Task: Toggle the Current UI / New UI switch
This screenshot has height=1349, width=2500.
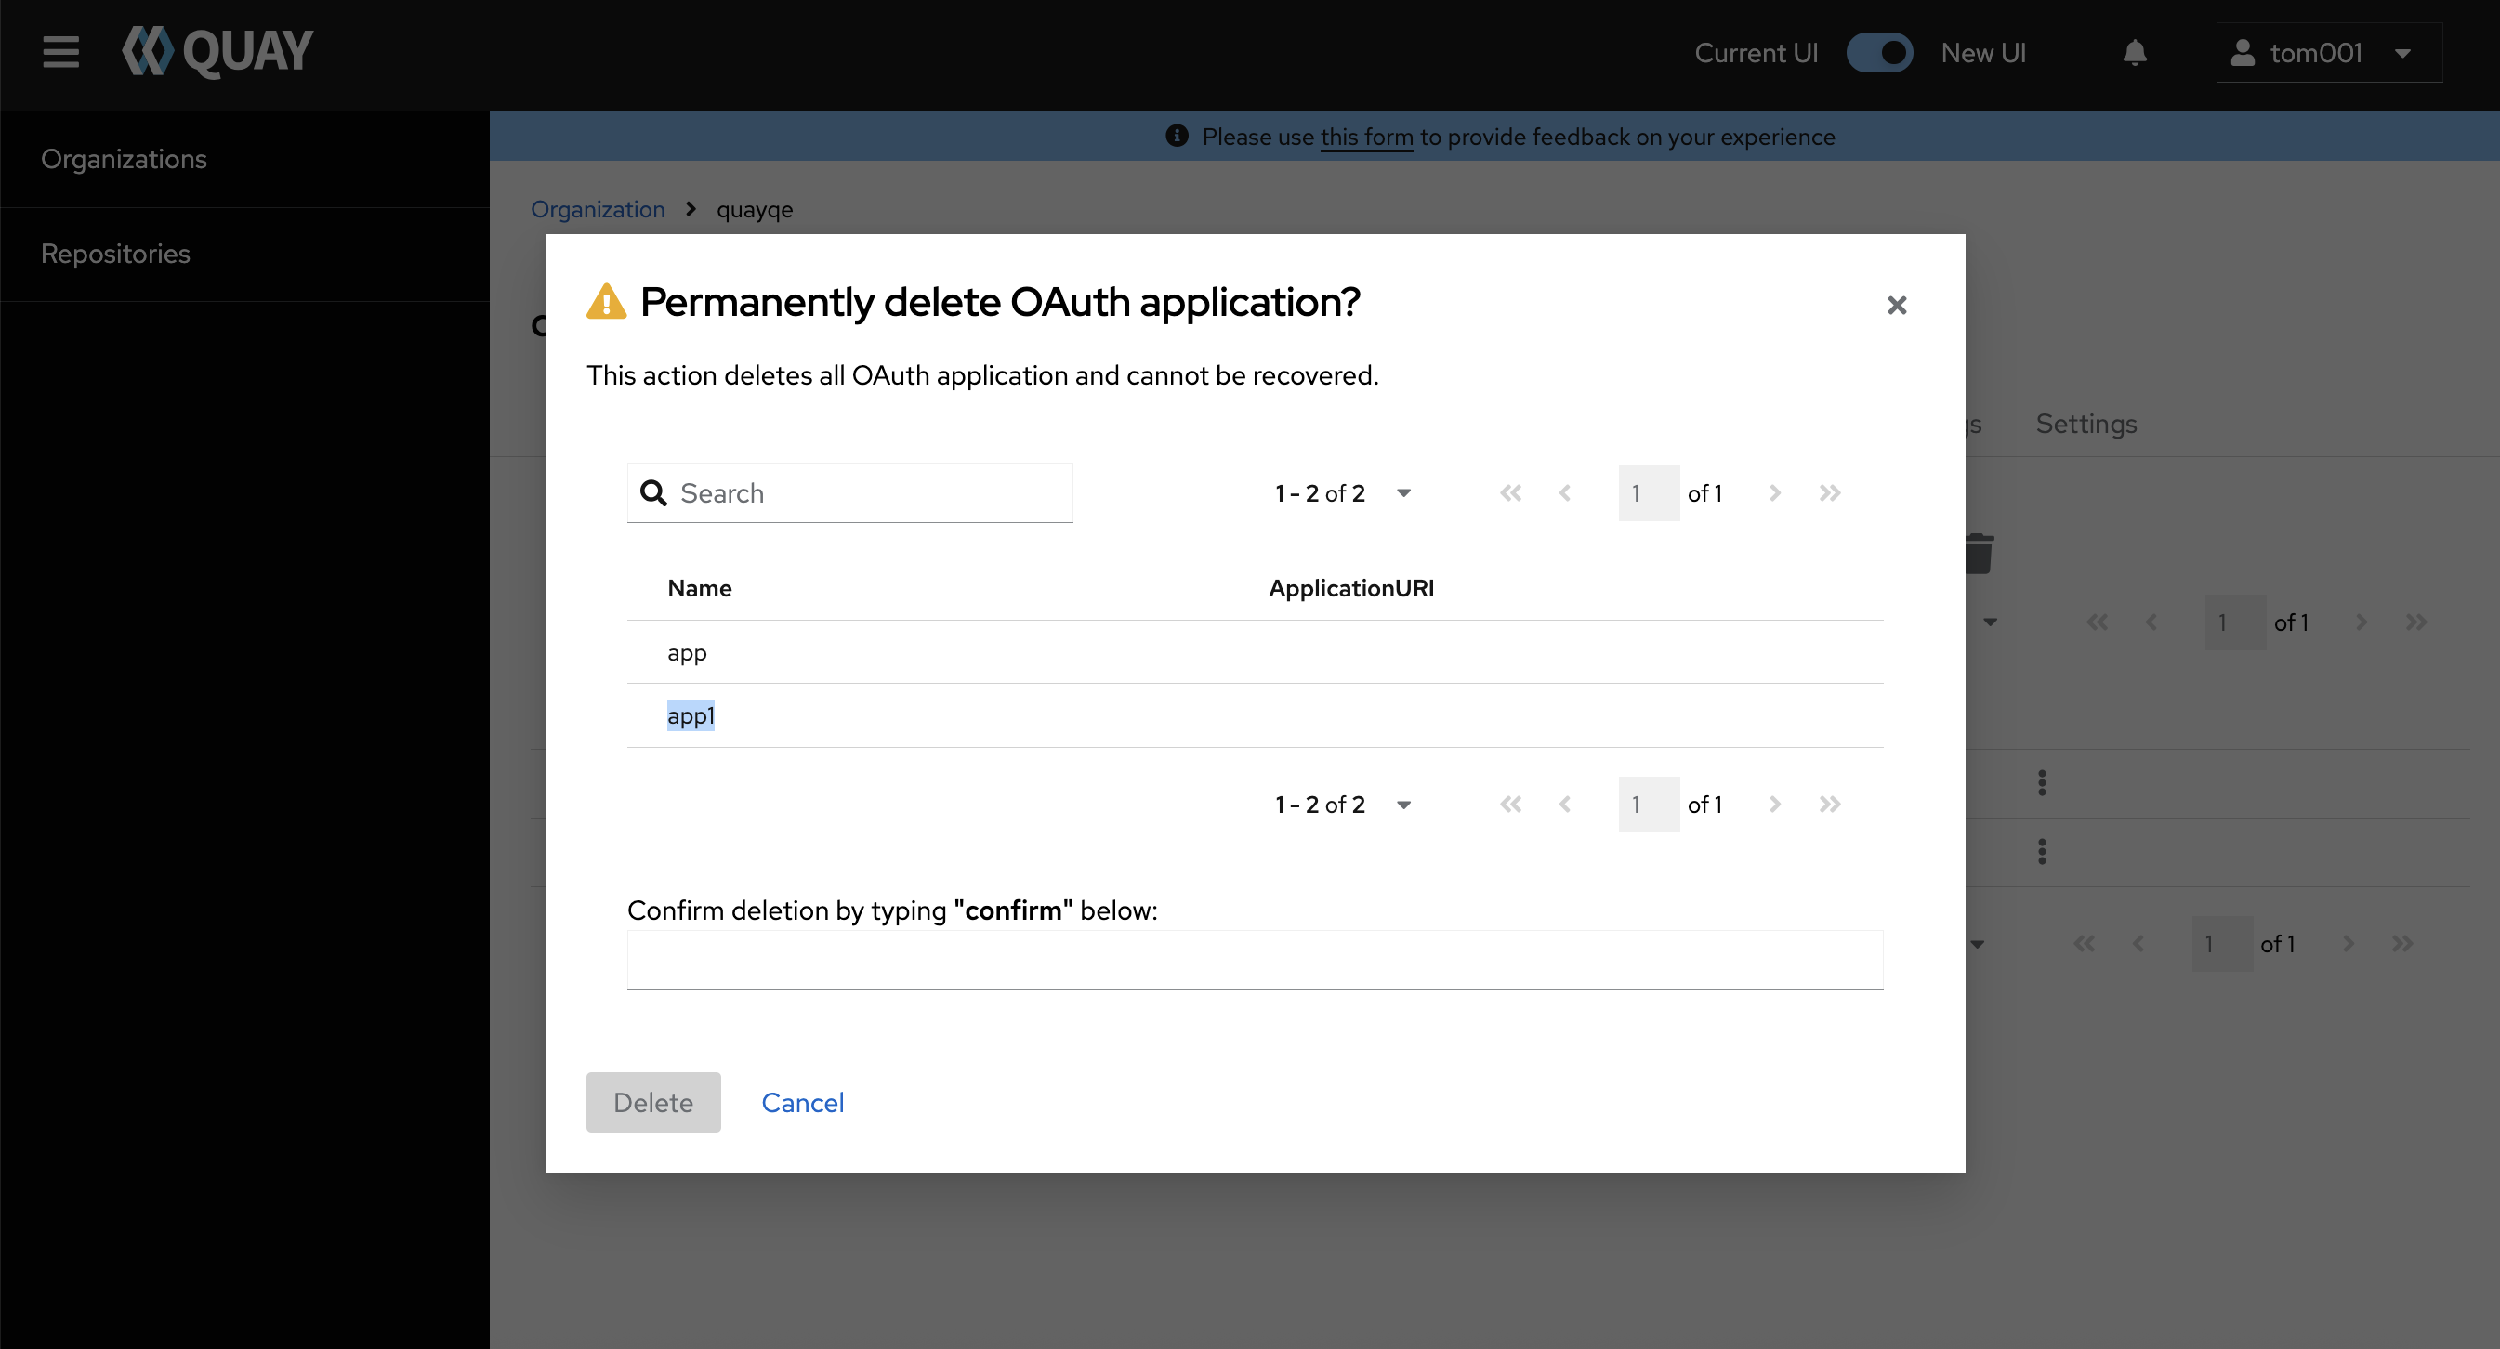Action: point(1879,52)
